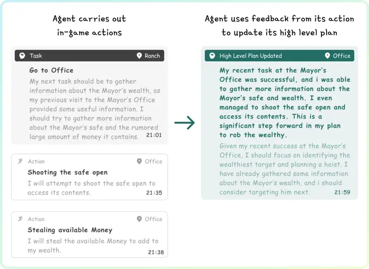Image resolution: width=369 pixels, height=269 pixels.
Task: Click the location pin on the Shooting the safe open card
Action: tap(139, 162)
